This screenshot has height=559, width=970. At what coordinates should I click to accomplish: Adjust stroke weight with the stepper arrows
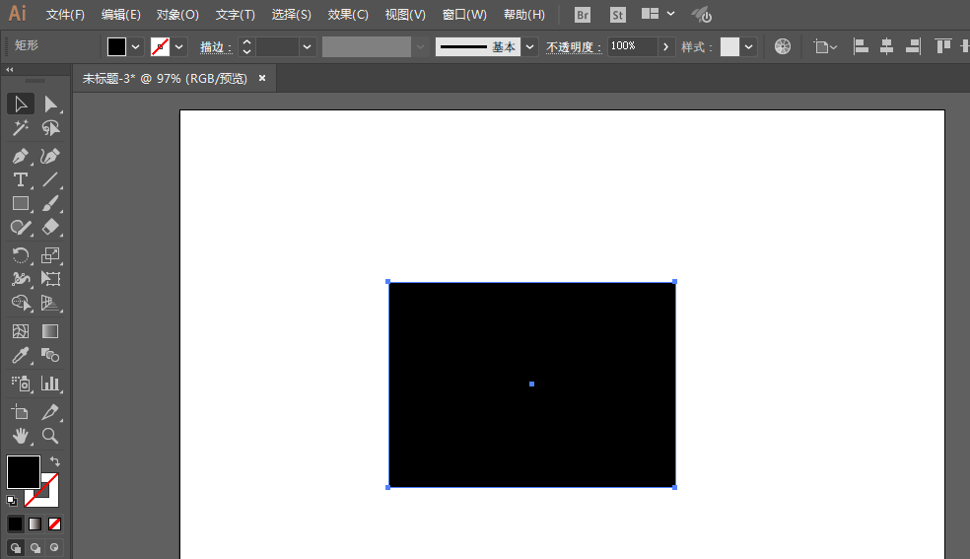pyautogui.click(x=246, y=47)
